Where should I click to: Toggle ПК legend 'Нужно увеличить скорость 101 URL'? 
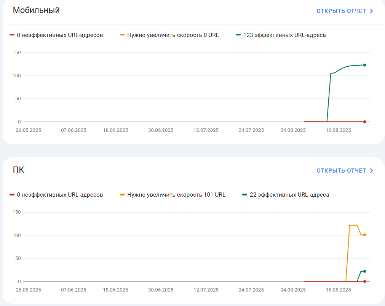(173, 195)
